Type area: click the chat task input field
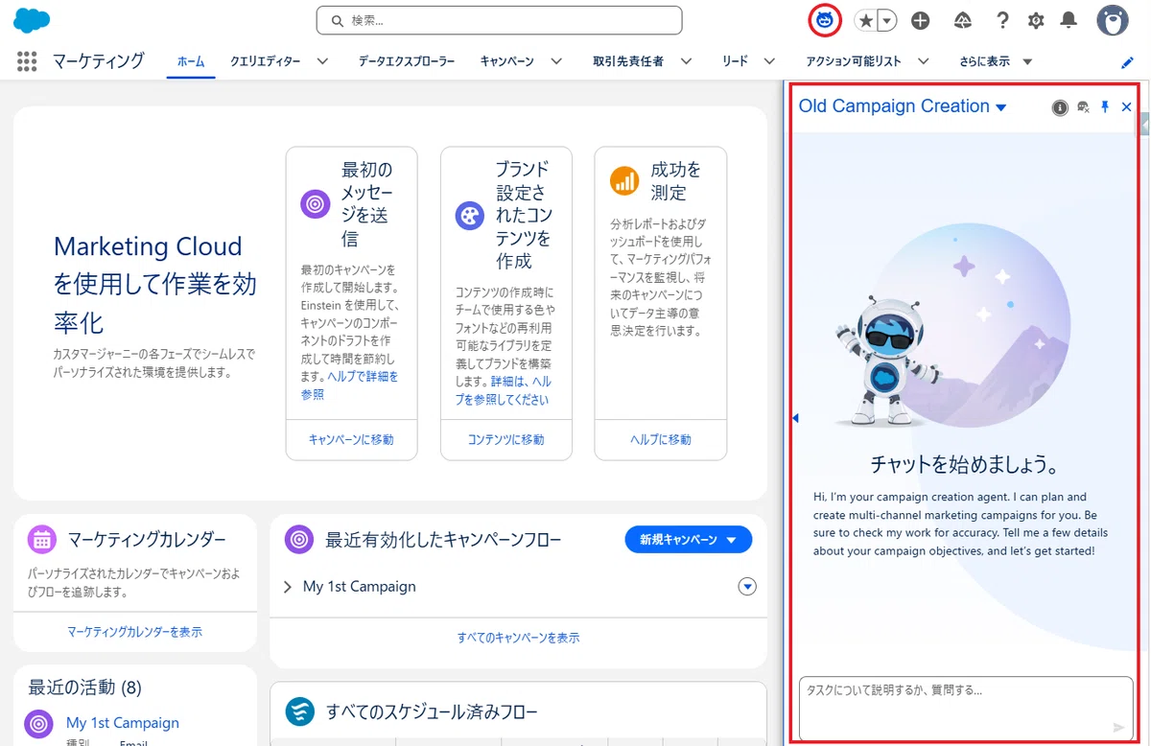Screen dimensions: 1151x746 (966, 709)
